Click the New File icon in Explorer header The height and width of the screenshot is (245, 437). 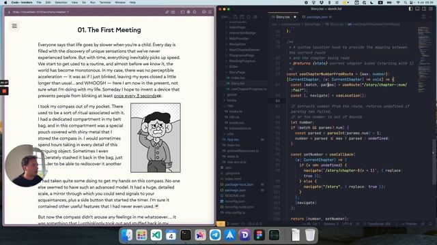coord(236,17)
